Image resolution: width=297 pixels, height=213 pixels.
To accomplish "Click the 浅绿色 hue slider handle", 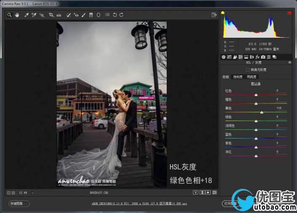I will pos(256,130).
